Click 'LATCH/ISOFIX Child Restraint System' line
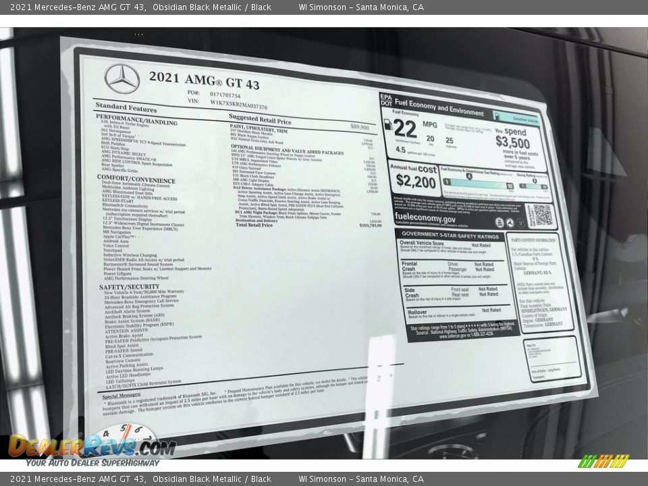 (143, 384)
